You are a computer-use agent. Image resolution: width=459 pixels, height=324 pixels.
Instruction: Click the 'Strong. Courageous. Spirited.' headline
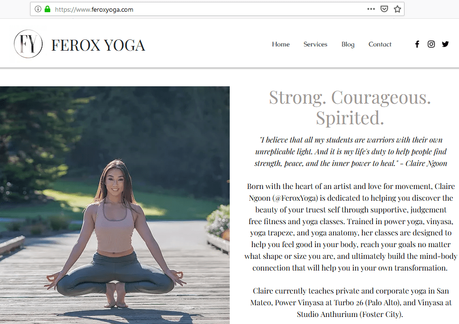(x=350, y=107)
